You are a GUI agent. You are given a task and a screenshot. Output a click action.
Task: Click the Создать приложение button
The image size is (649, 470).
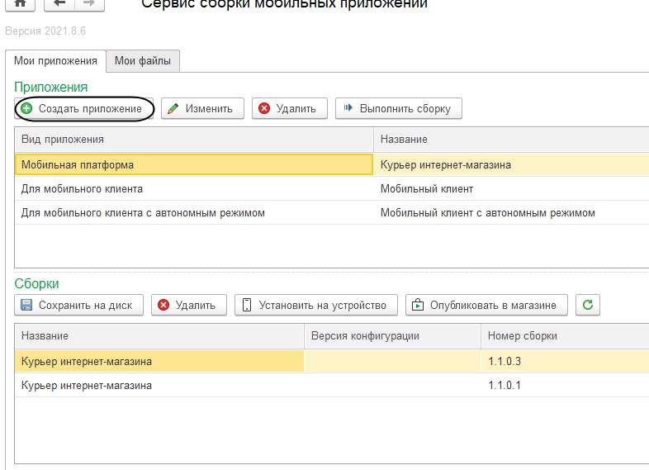pyautogui.click(x=84, y=108)
